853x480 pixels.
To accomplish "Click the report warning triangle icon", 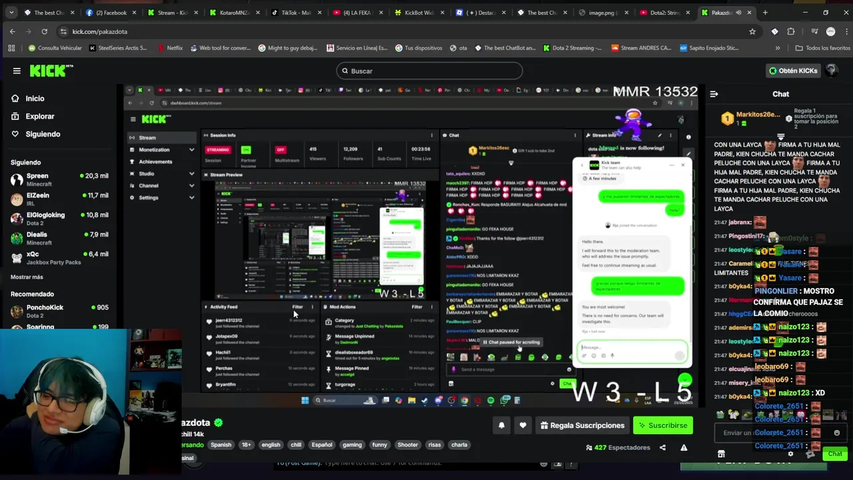I will click(x=684, y=447).
